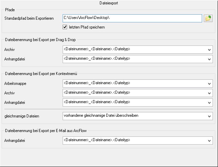This screenshot has width=218, height=167.
Task: Expand the Anhangdatei dropdown under Drag & Drop
Action: pos(138,59)
